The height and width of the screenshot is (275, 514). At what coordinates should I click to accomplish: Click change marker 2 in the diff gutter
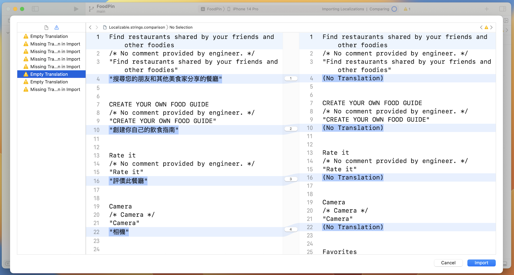click(x=291, y=129)
